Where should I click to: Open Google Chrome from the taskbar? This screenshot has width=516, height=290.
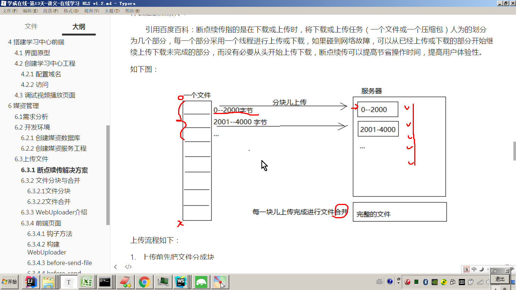click(x=144, y=282)
